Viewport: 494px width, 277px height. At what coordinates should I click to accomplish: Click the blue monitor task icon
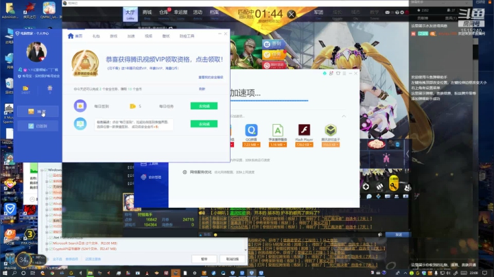(80, 123)
